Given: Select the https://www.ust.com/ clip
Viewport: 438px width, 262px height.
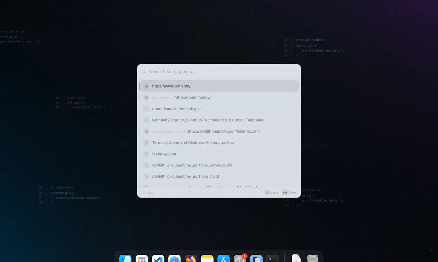Looking at the screenshot, I should 219,86.
